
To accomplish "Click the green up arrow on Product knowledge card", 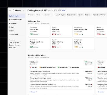I will click(38, 47).
